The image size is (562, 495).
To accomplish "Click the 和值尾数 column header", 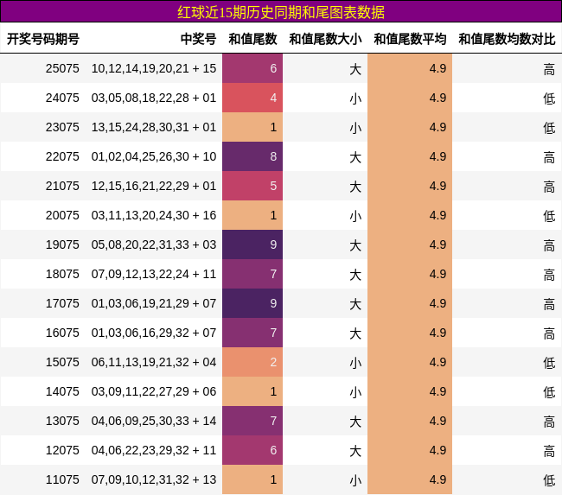I will [252, 39].
